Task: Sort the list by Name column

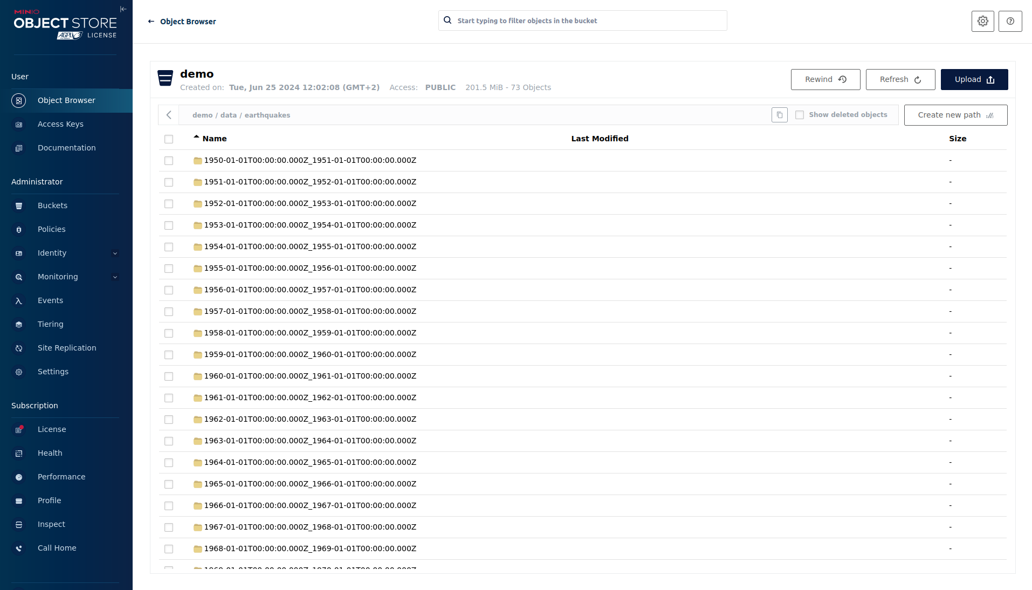Action: (x=214, y=139)
